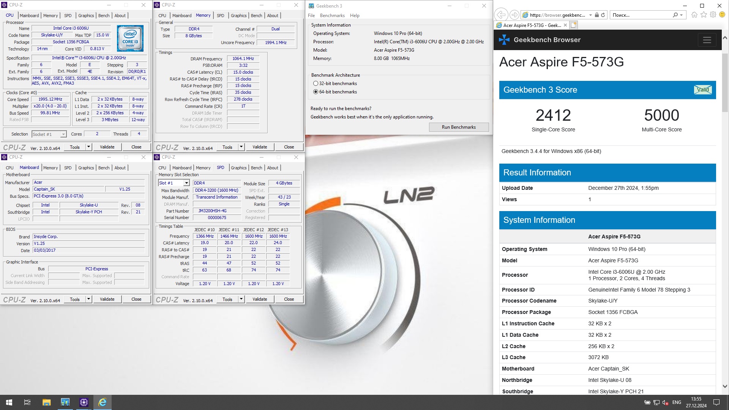Click the taskbar clock showing 13:55
Image resolution: width=729 pixels, height=410 pixels.
pyautogui.click(x=696, y=402)
